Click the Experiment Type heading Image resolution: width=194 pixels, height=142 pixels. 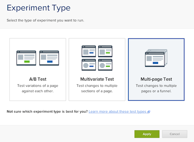pos(38,8)
